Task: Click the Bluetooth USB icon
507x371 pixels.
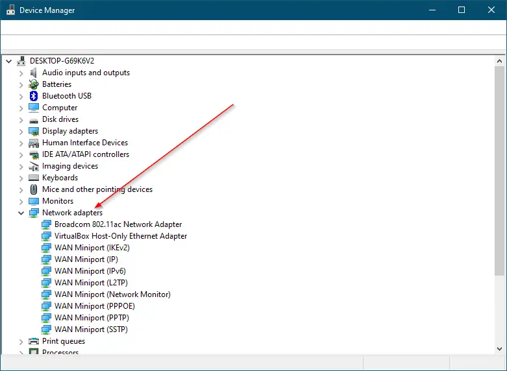Action: 34,96
